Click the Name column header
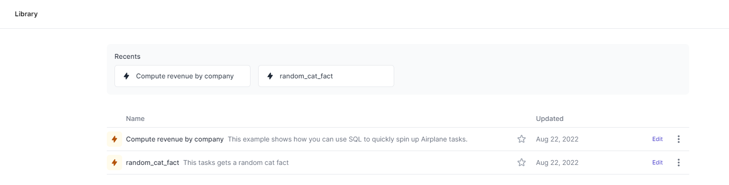 [135, 119]
